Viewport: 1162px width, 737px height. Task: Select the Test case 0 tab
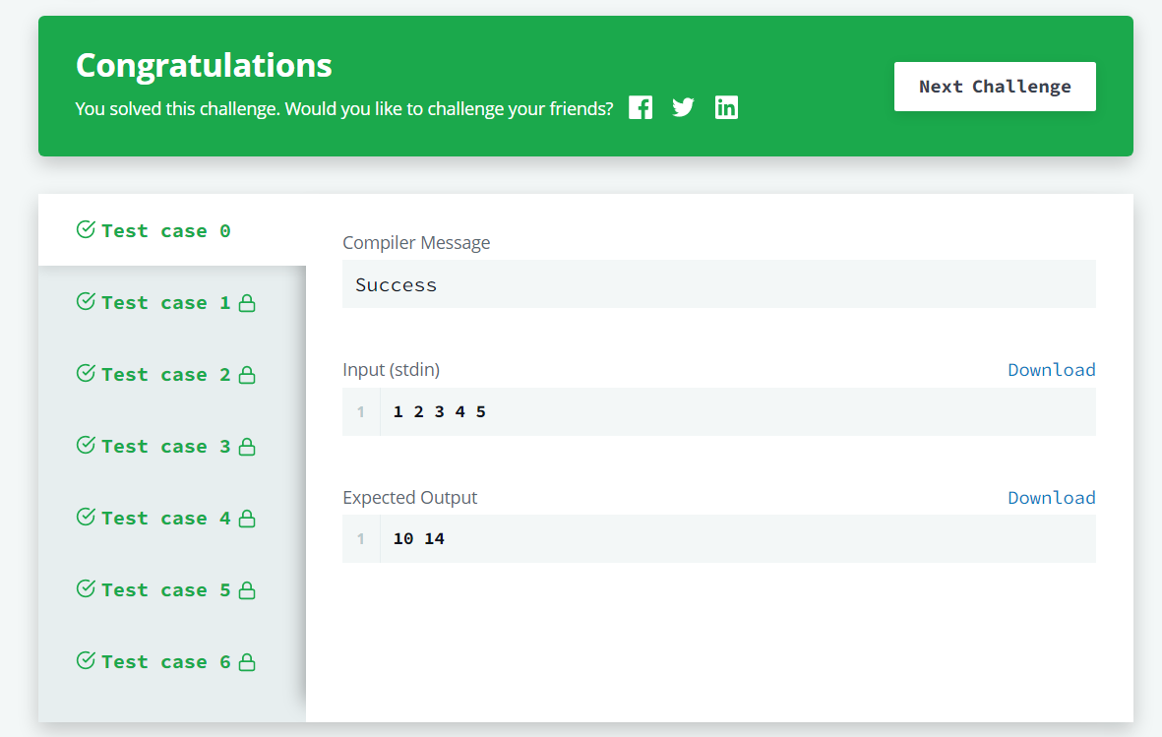click(172, 230)
